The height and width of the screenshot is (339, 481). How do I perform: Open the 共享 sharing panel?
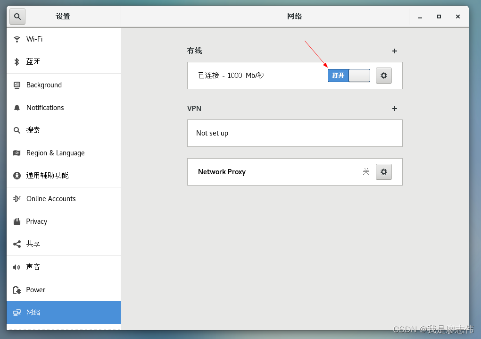coord(64,244)
